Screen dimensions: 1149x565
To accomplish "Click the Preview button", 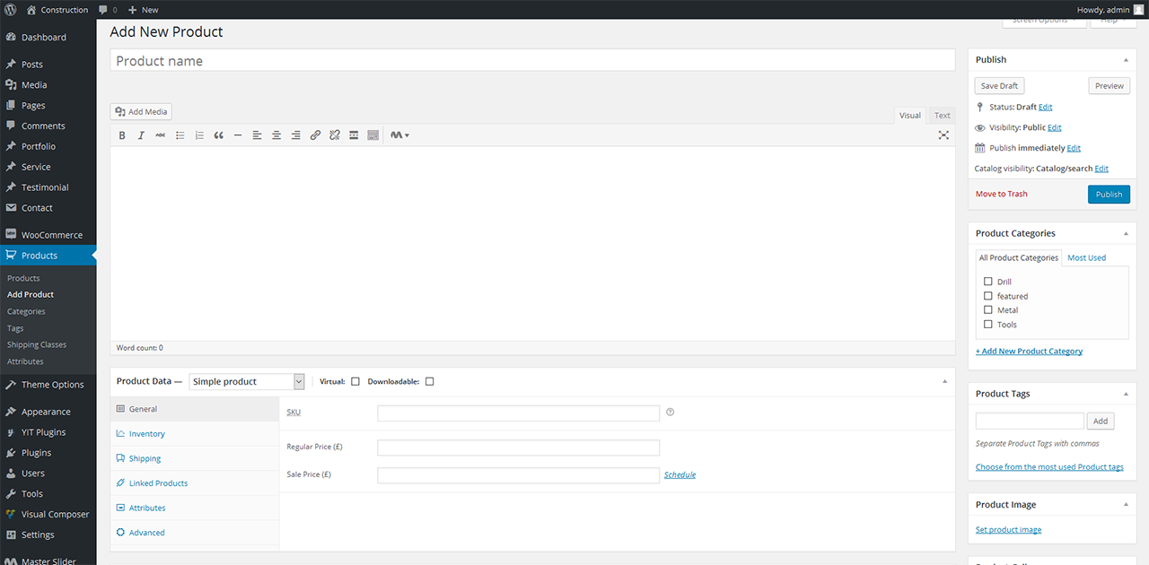I will coord(1110,86).
